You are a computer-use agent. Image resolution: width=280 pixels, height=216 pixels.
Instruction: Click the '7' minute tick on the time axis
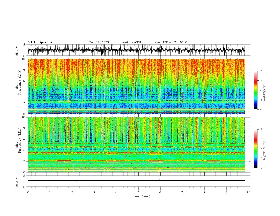click(x=182, y=192)
